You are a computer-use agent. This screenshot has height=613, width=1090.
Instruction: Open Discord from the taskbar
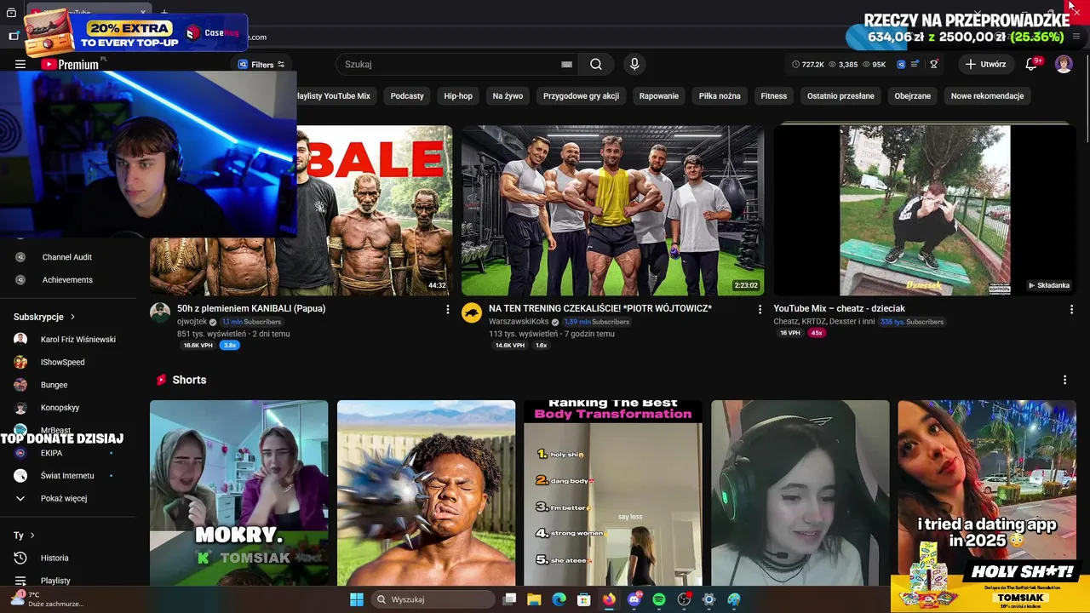(x=634, y=599)
